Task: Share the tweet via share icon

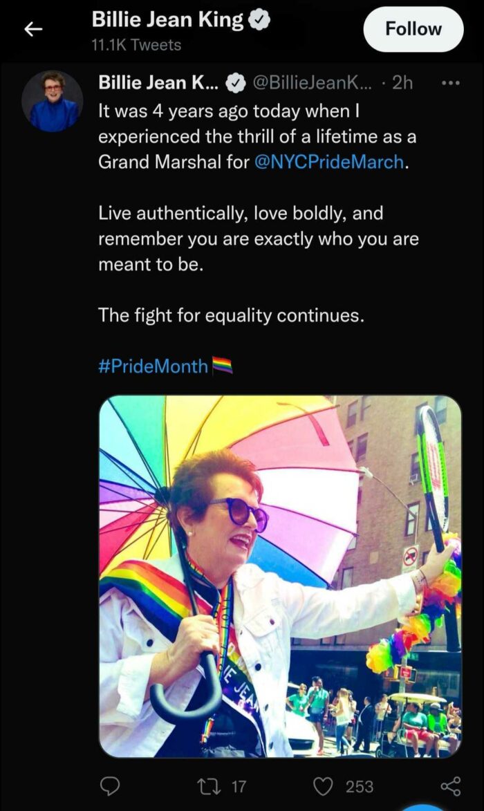Action: tap(450, 786)
